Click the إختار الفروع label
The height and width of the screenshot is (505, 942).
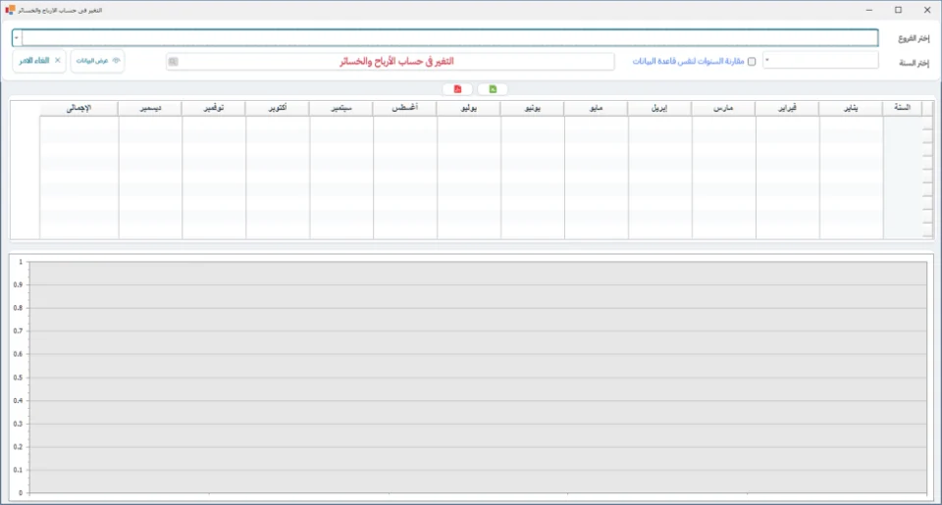[x=914, y=38]
